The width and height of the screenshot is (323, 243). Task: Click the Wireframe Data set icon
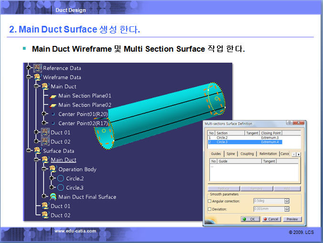37,77
